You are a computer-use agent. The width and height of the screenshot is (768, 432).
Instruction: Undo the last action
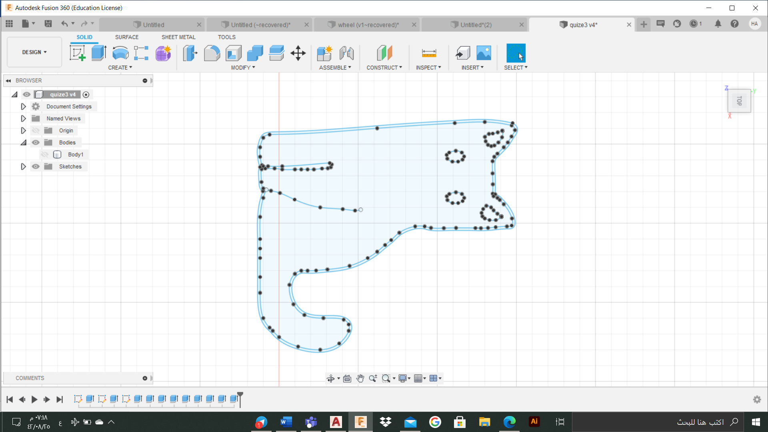point(64,24)
